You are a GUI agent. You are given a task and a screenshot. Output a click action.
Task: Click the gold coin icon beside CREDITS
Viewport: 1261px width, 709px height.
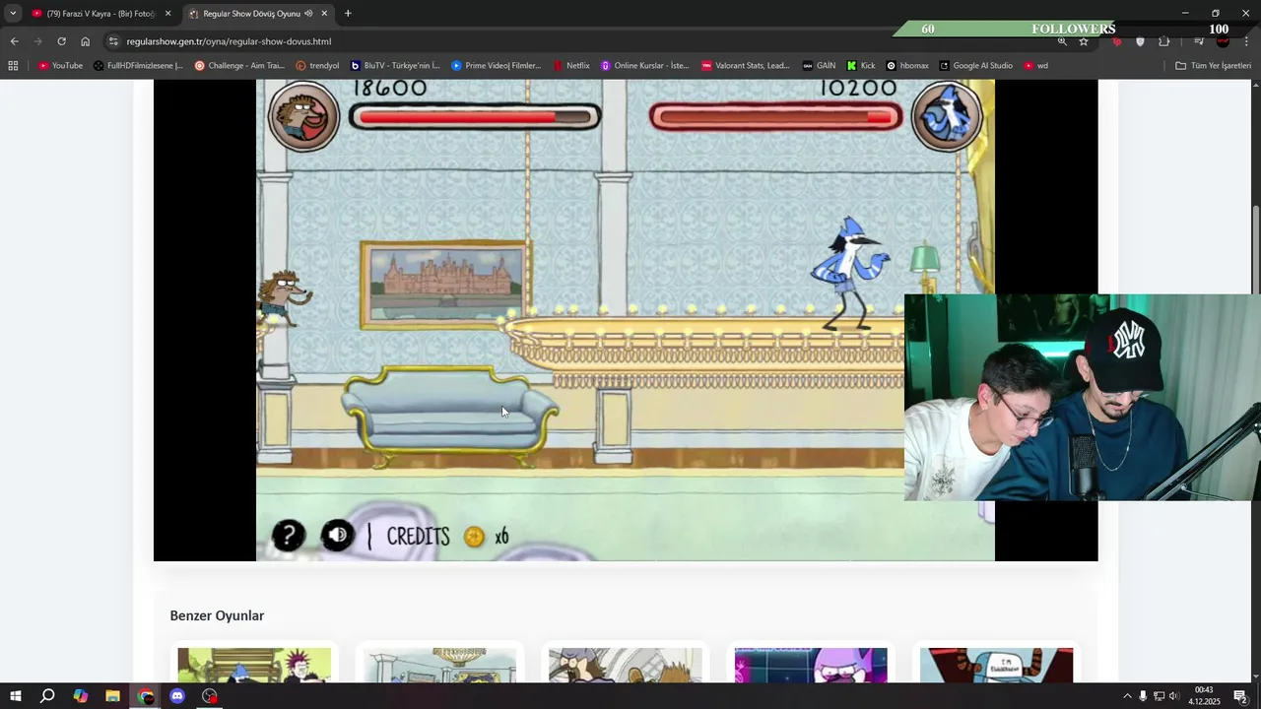(x=474, y=537)
